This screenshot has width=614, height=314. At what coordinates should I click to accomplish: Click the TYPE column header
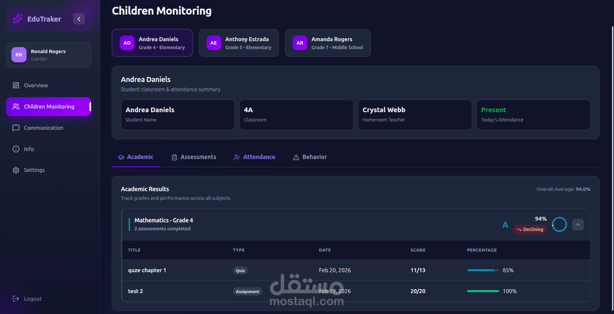[239, 250]
